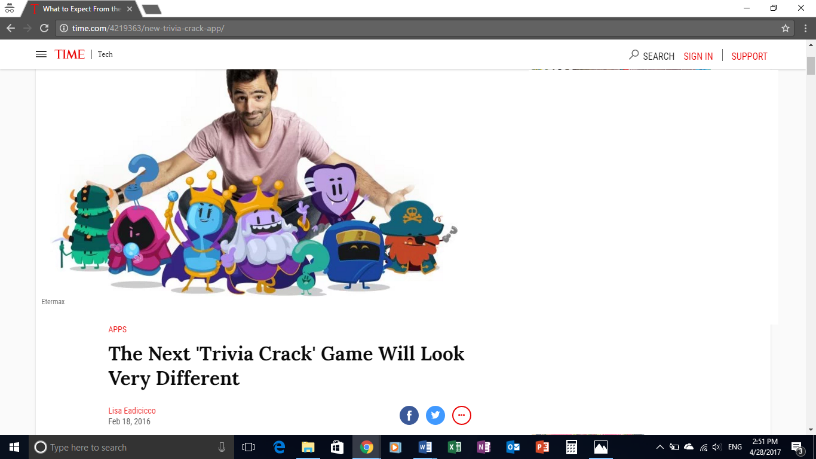Open author Lisa Eadicicco's page
Screen dimensions: 816x459
pyautogui.click(x=132, y=411)
